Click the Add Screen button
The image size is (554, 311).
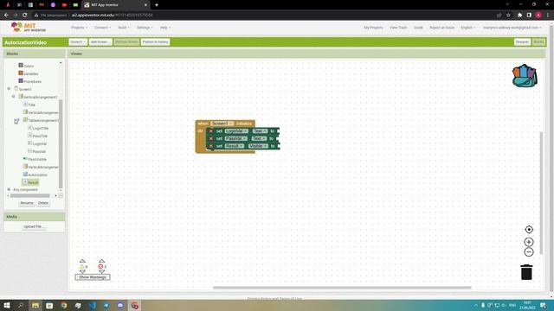[100, 42]
